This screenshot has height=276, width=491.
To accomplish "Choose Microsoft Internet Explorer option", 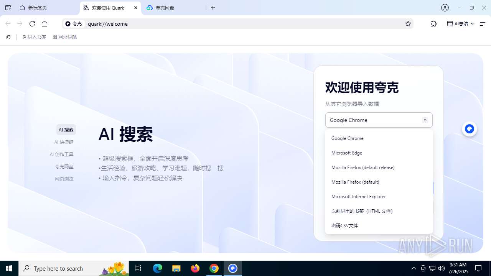I will (x=379, y=196).
